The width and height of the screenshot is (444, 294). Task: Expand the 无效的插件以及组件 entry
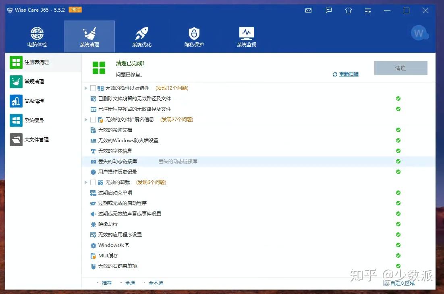[85, 88]
